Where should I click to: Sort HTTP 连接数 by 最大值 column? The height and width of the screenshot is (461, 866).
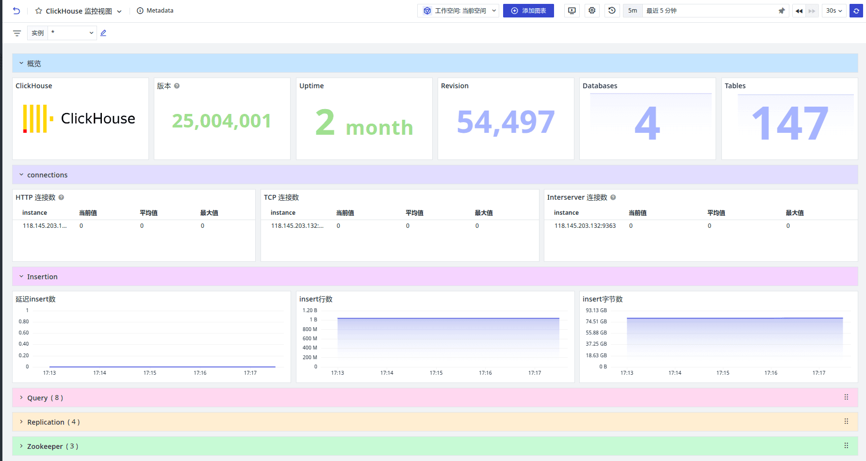[x=210, y=213]
